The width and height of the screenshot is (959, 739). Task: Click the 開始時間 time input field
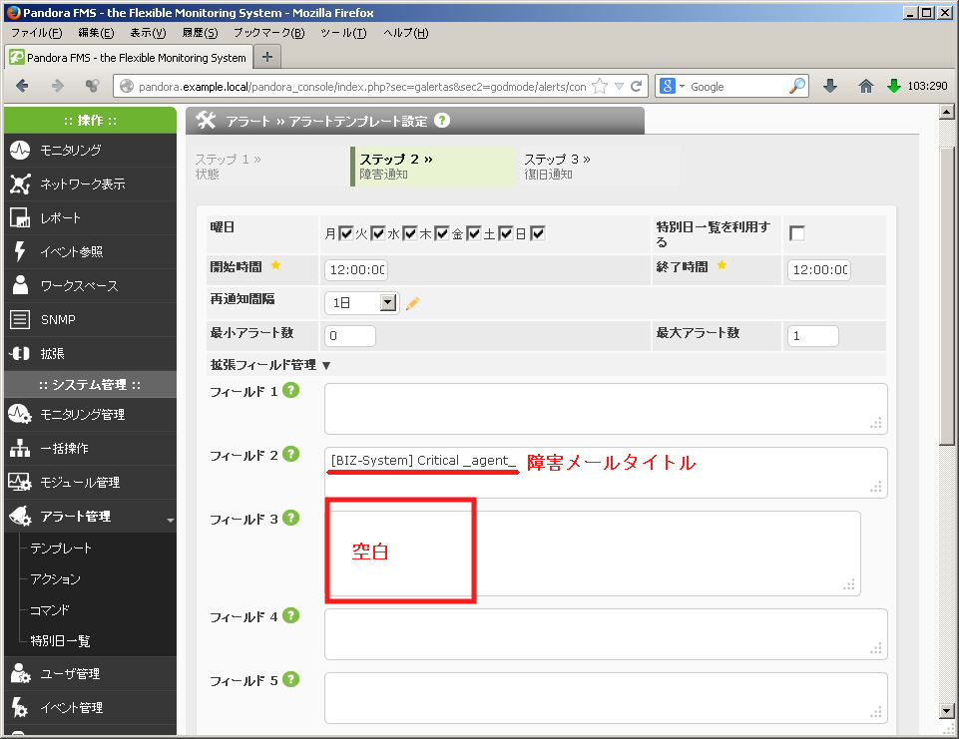click(x=356, y=270)
